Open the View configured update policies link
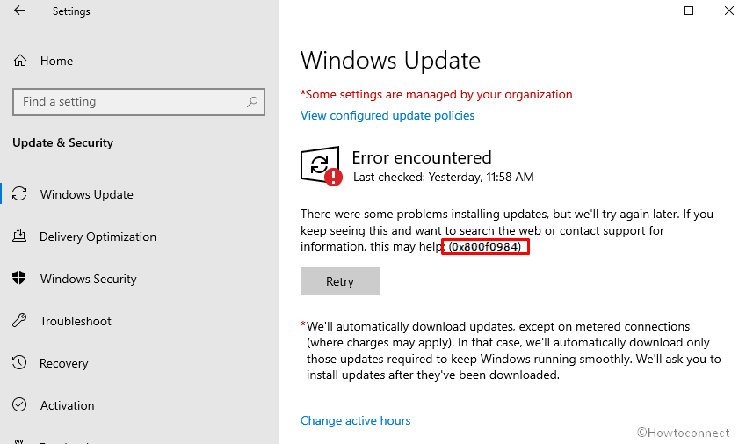Image resolution: width=746 pixels, height=444 pixels. pos(387,115)
